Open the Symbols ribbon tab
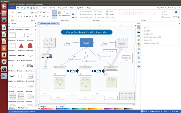The height and width of the screenshot is (113, 181). [x=80, y=8]
